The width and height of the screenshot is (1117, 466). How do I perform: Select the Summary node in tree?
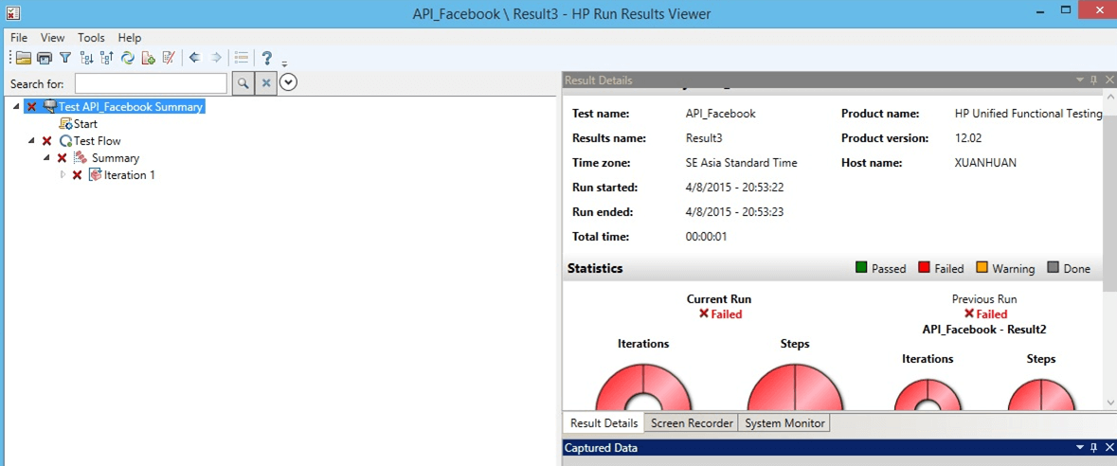[115, 158]
